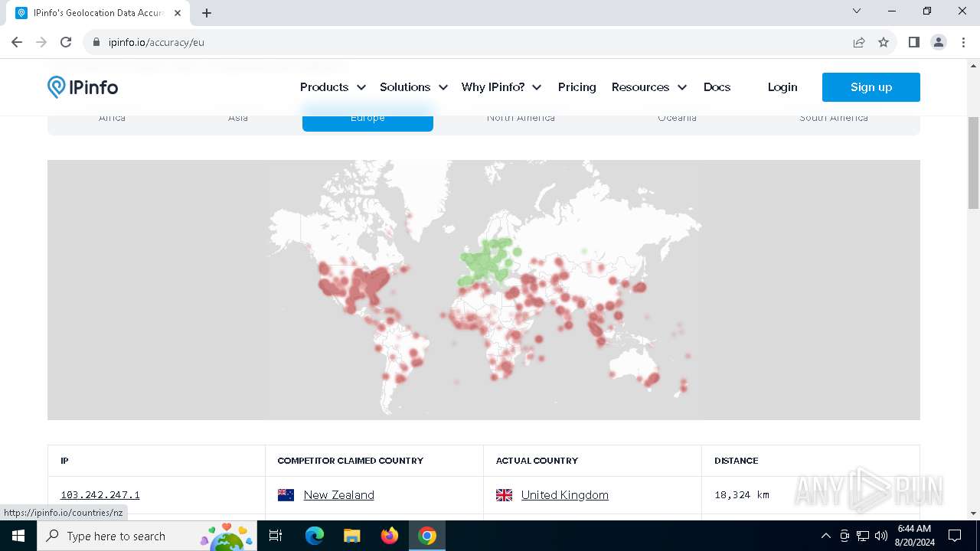Share this page icon in address bar
This screenshot has width=980, height=551.
coord(859,42)
